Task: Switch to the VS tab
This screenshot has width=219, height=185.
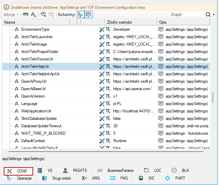Action: click(x=45, y=170)
